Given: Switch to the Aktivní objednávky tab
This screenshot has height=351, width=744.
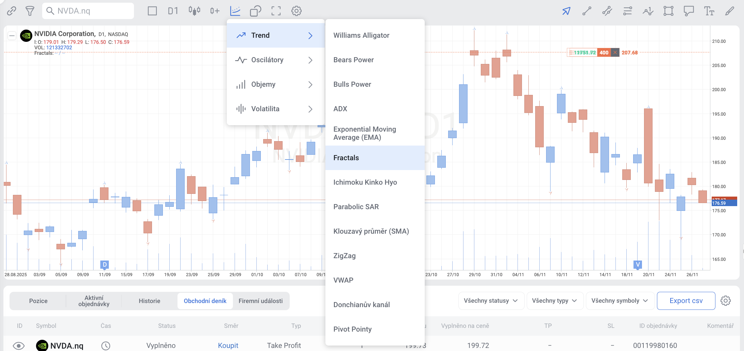Looking at the screenshot, I should [94, 301].
